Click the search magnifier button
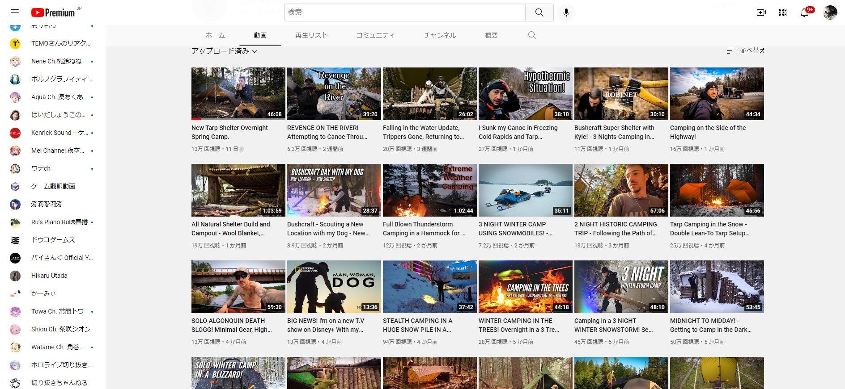 [539, 13]
